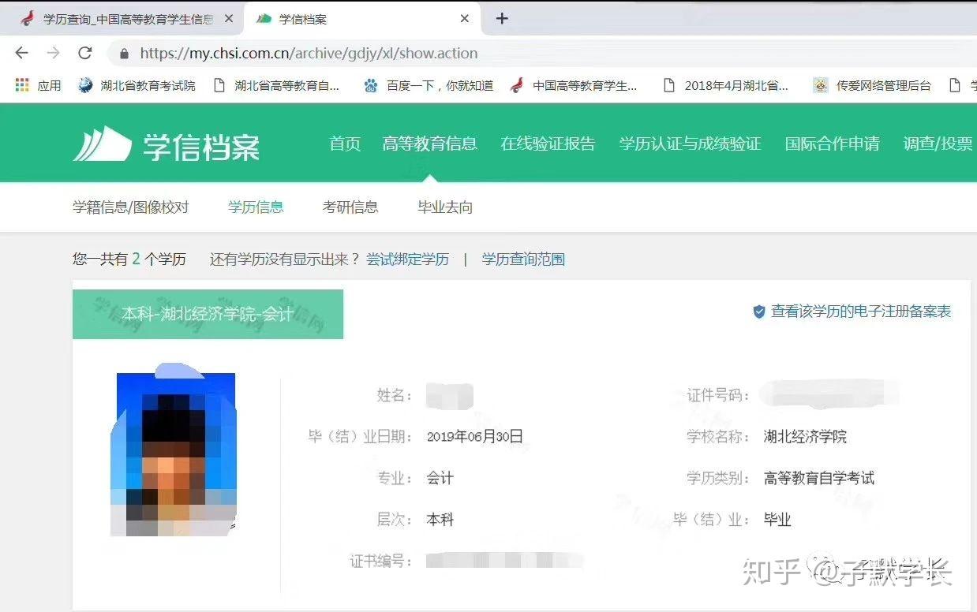
Task: Open the 2018年4月湖北省... bookmark
Action: tap(725, 85)
